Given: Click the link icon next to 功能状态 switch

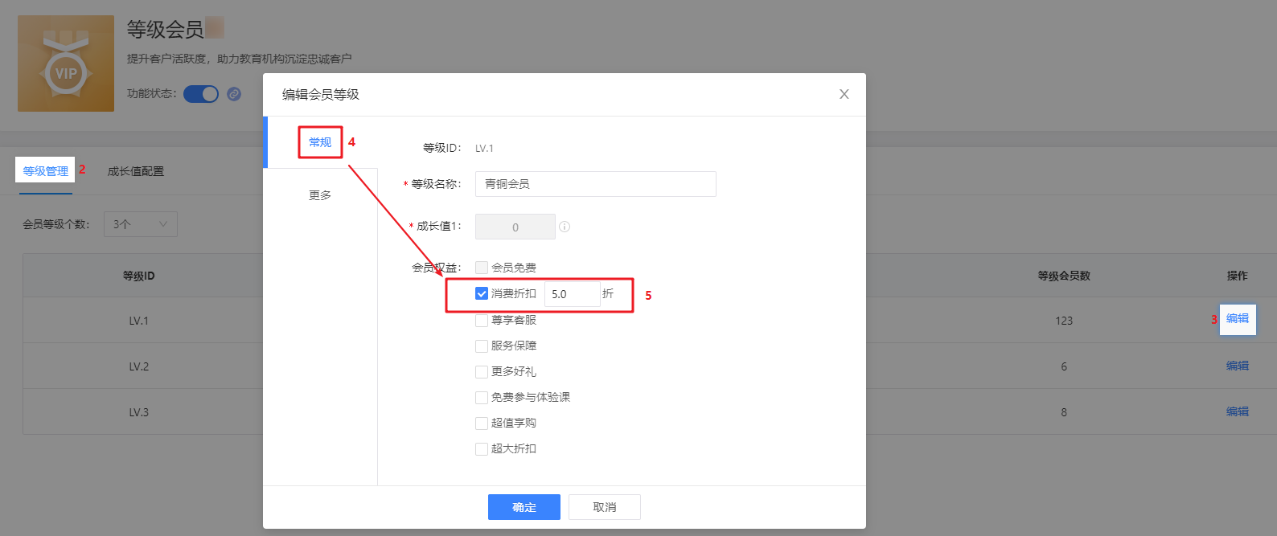Looking at the screenshot, I should click(x=234, y=94).
